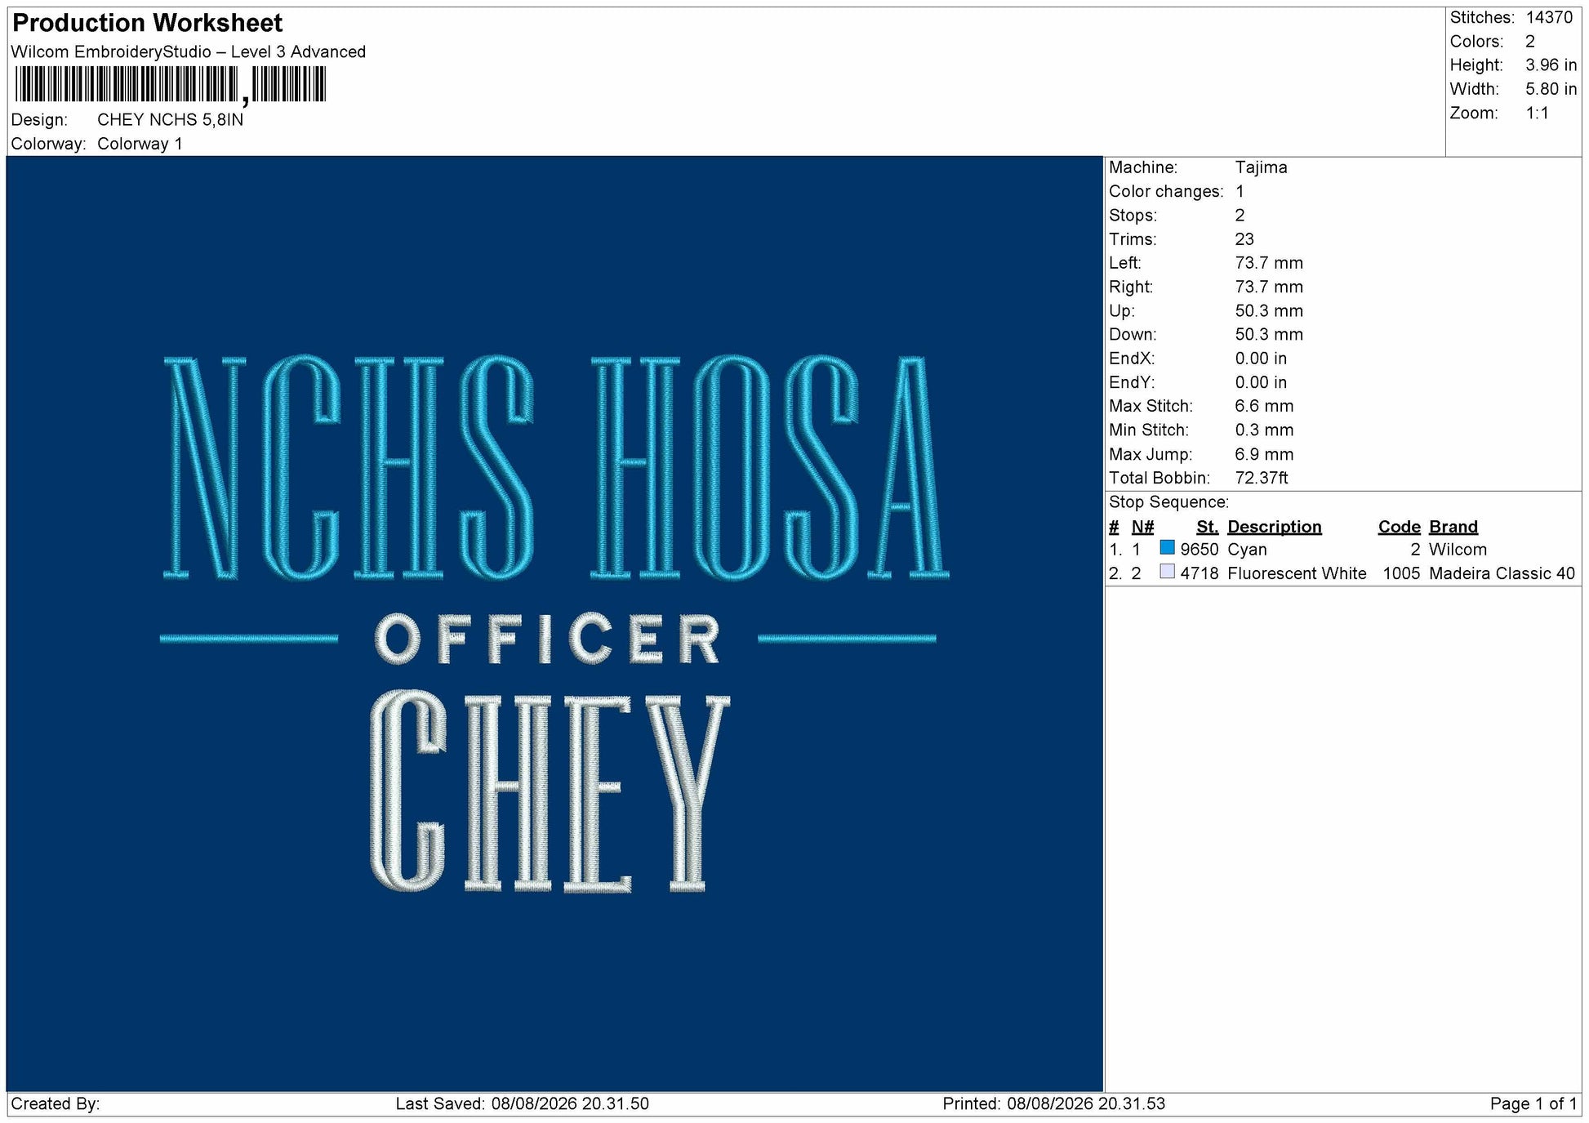Select the Min Stitch value "0.3 mm"
Screen dimensions: 1589x1123
click(1264, 430)
